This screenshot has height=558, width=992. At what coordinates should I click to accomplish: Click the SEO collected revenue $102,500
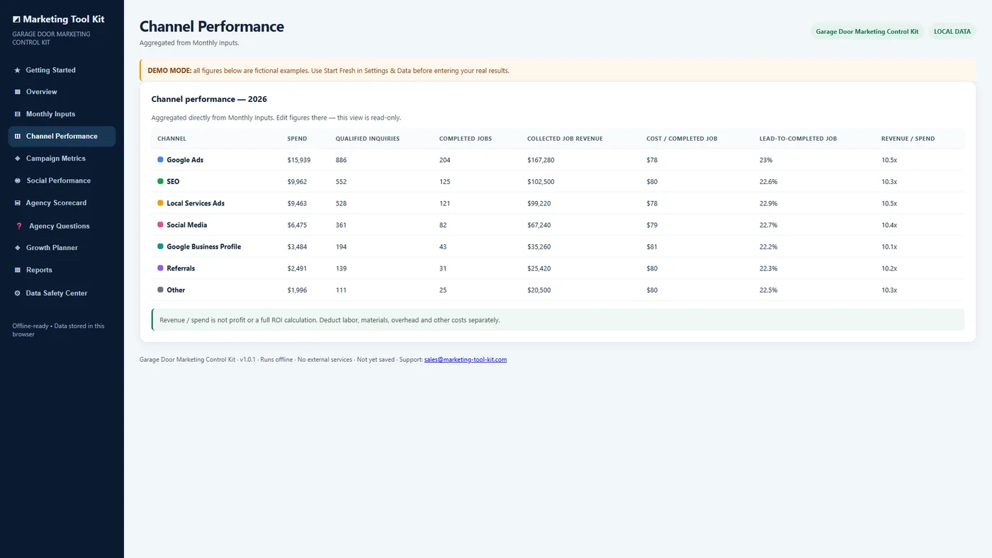click(541, 182)
